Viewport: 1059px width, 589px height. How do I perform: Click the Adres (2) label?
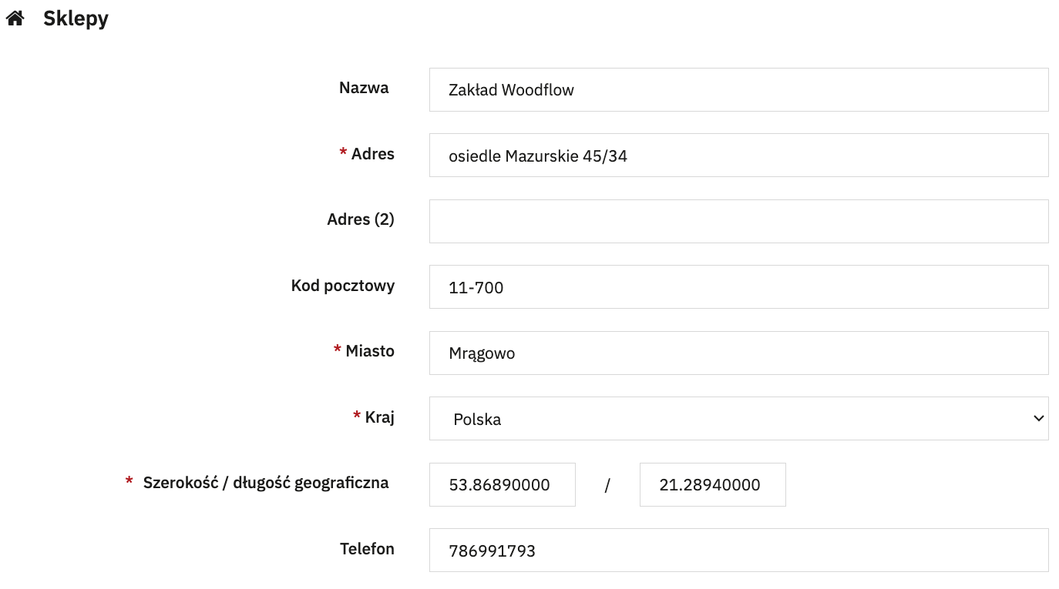coord(361,219)
